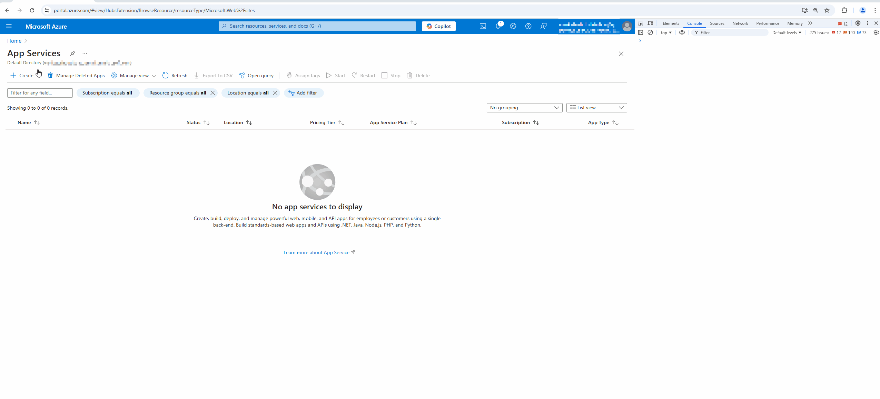Screen dimensions: 880x399
Task: Switch to DevTools Memory tab
Action: click(795, 23)
